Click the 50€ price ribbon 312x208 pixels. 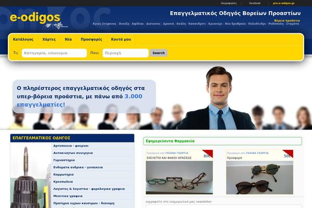[x=288, y=154]
